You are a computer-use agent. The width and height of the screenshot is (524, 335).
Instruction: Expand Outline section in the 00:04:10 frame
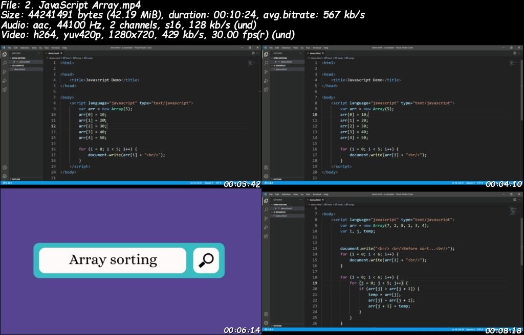pyautogui.click(x=277, y=179)
